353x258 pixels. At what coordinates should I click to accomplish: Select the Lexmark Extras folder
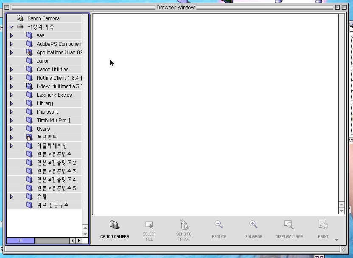click(54, 95)
